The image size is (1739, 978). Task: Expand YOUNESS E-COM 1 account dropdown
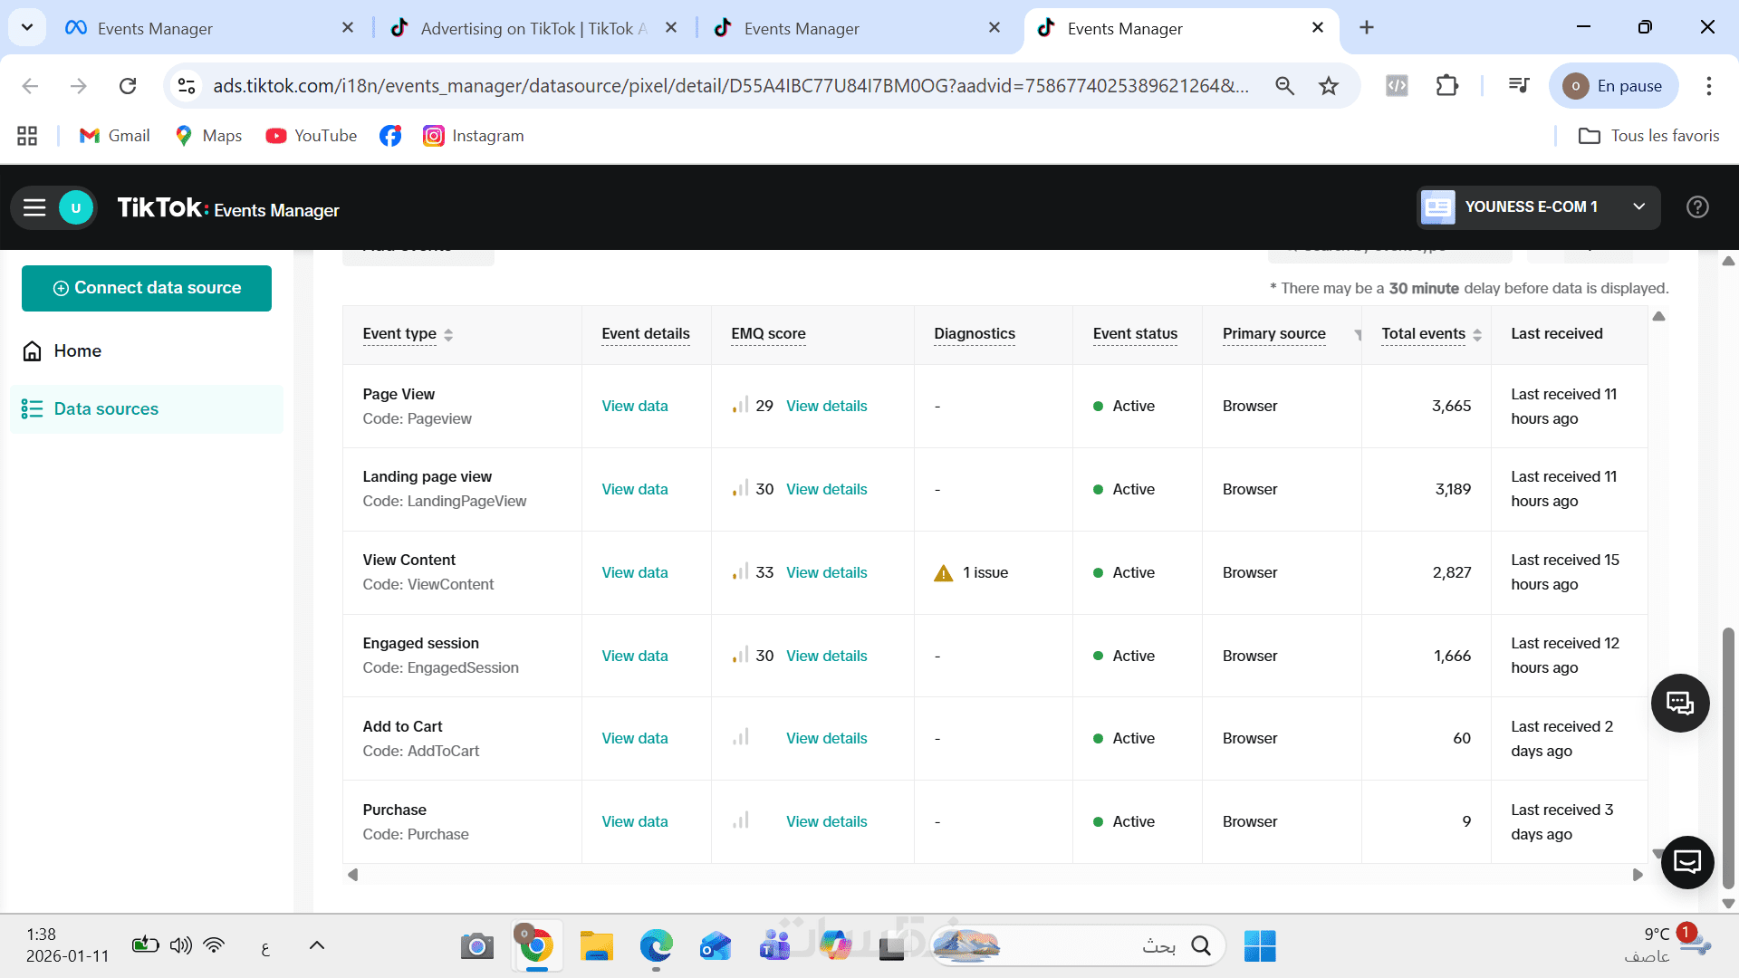[x=1638, y=207]
